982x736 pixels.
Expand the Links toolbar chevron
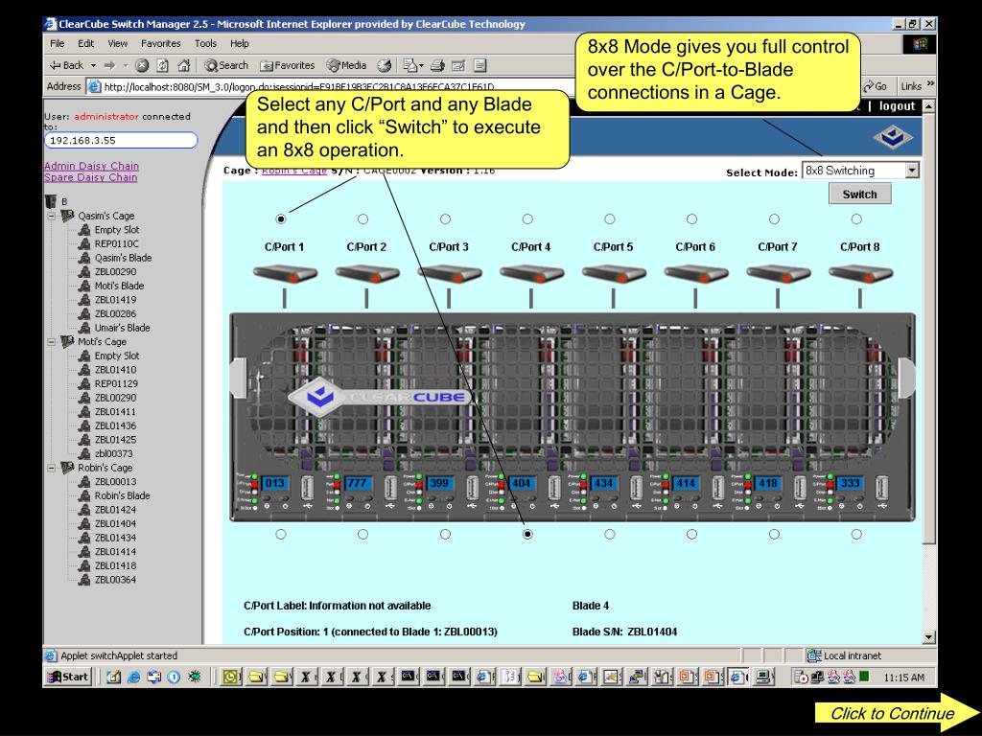point(930,84)
